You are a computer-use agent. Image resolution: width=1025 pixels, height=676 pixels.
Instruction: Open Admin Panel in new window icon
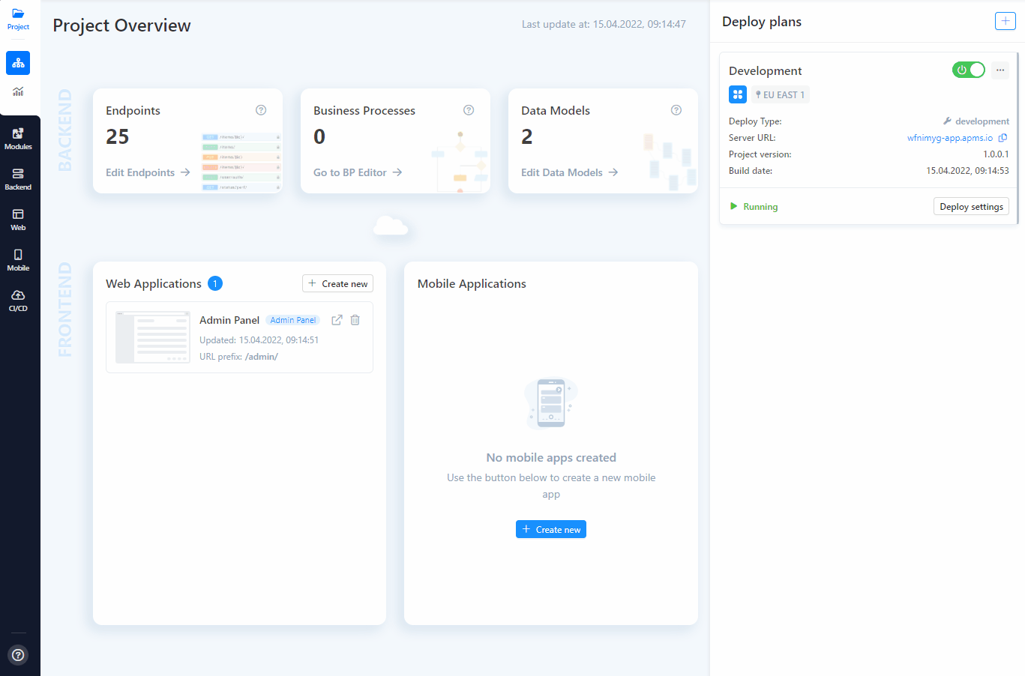click(337, 320)
